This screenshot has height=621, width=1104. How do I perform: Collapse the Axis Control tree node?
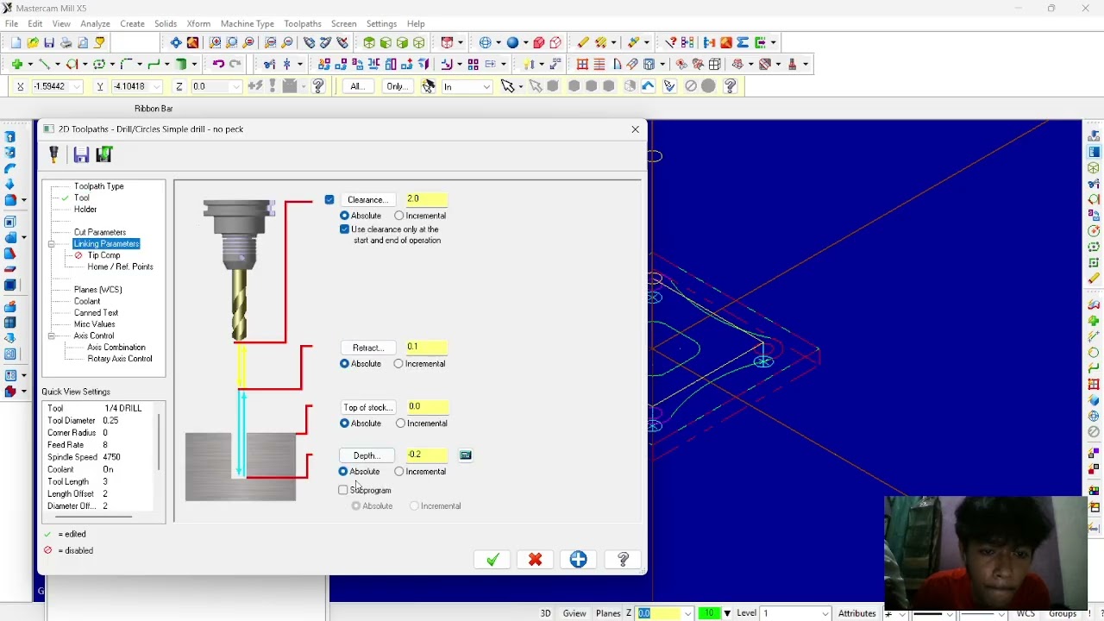pos(52,336)
